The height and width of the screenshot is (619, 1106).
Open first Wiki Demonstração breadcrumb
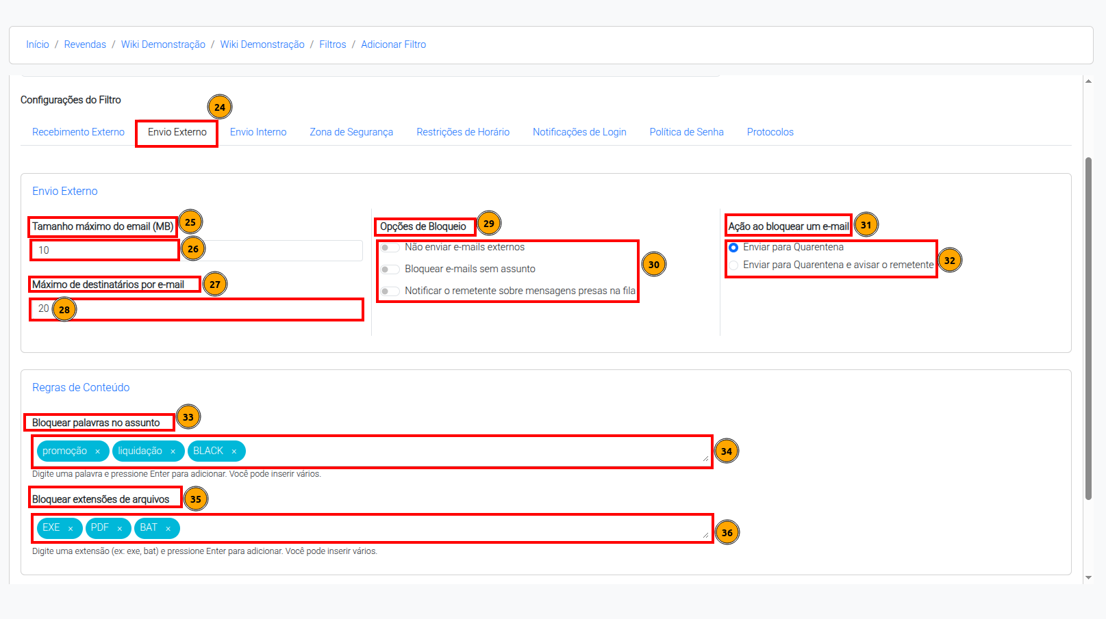[x=163, y=44]
